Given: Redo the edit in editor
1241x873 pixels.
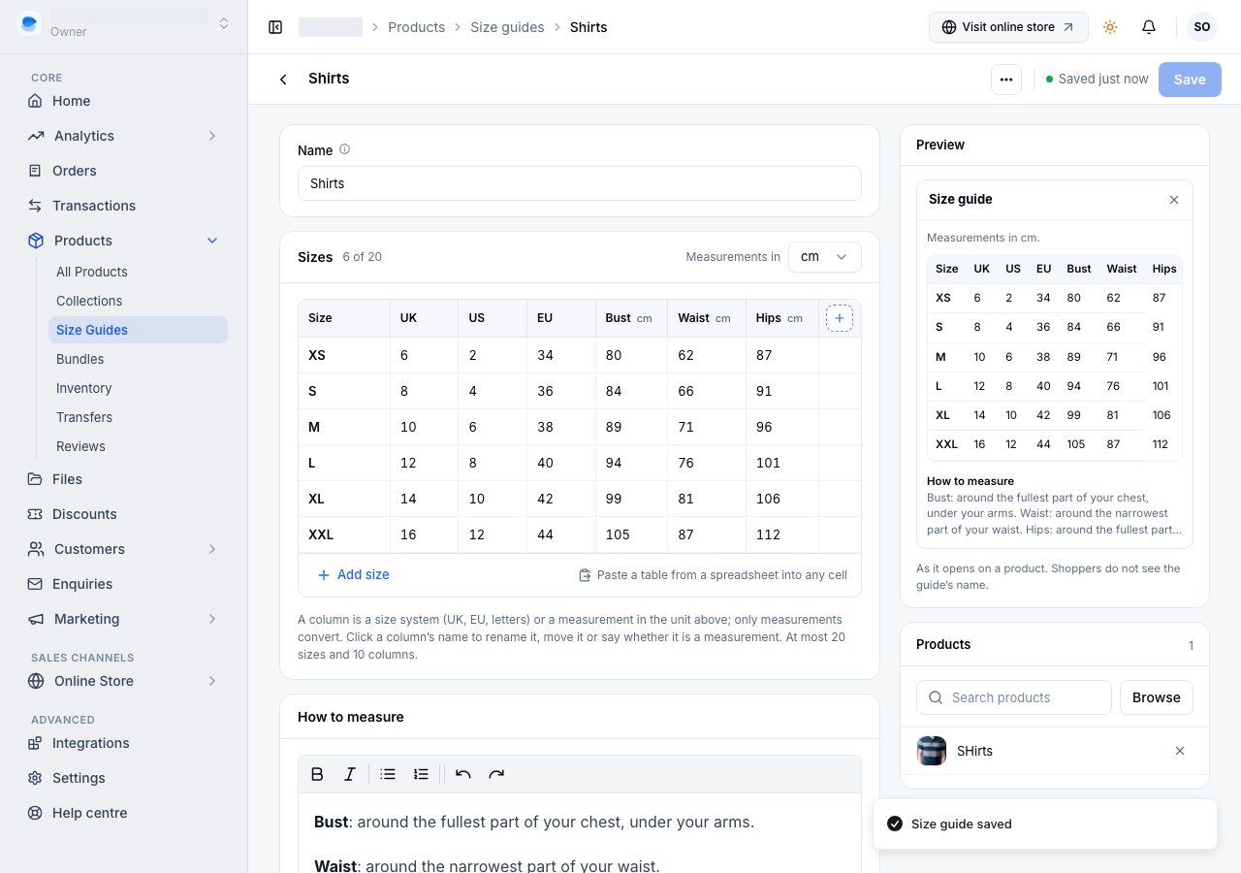Looking at the screenshot, I should tap(496, 774).
